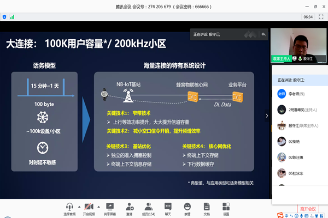Click the blue security shield icon
Viewport: 328px width, 218px height.
pos(5,17)
